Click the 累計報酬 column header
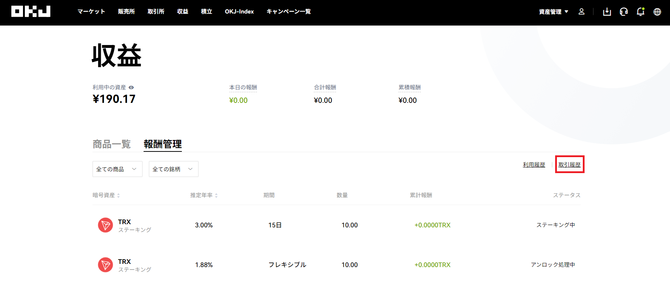Viewport: 670px width, 299px height. point(421,195)
